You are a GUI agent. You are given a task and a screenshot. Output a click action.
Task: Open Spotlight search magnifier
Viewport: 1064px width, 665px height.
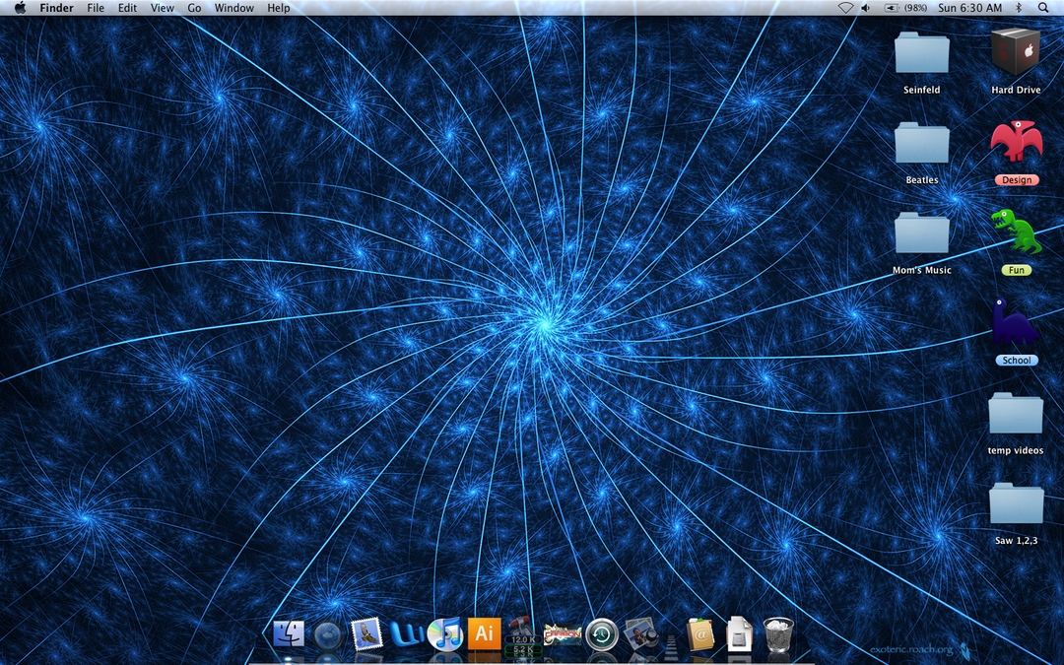1043,8
